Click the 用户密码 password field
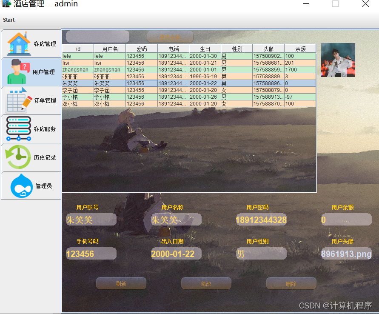Image resolution: width=379 pixels, height=314 pixels. 261,220
